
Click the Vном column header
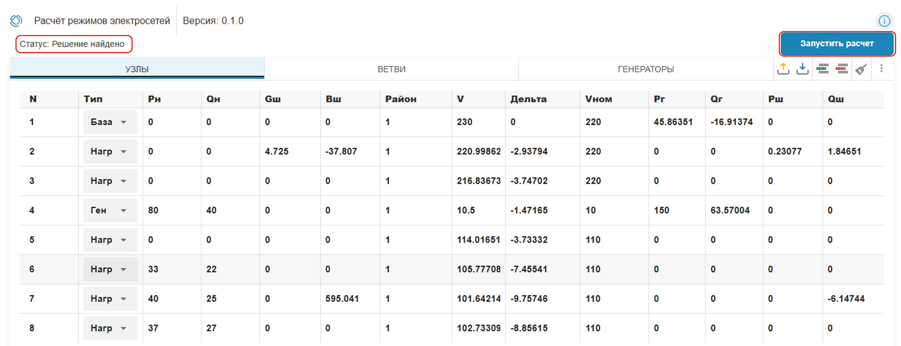coord(598,99)
